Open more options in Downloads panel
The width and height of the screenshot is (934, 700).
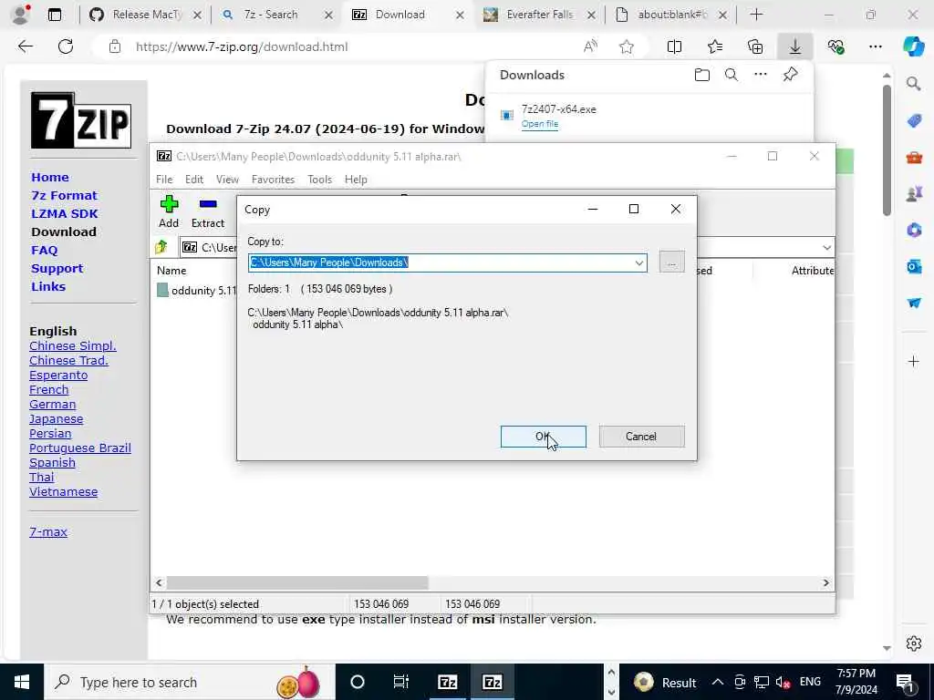(x=760, y=75)
